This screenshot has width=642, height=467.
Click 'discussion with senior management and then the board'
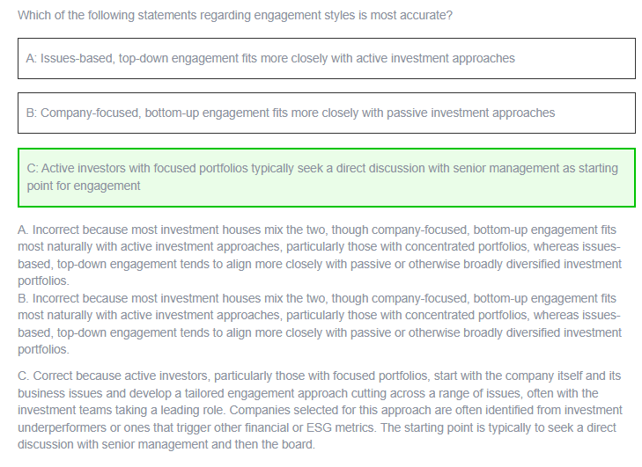(165, 444)
